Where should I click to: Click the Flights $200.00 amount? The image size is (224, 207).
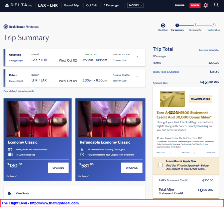214,63
